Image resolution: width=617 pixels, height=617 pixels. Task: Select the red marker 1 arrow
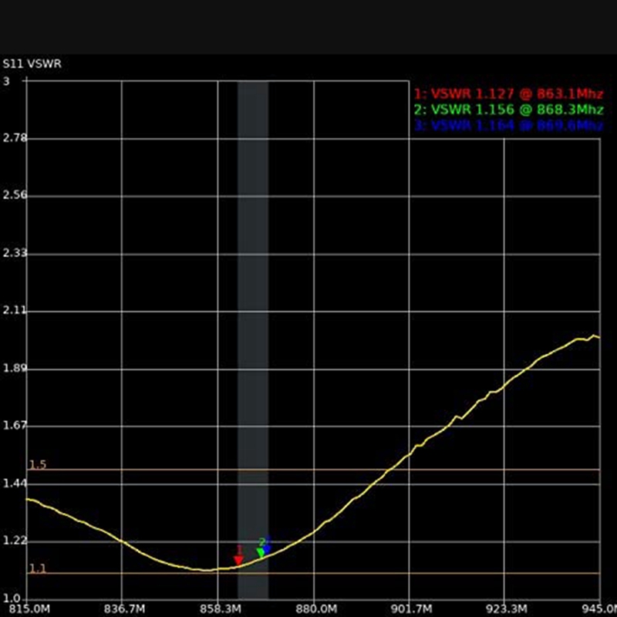click(237, 557)
